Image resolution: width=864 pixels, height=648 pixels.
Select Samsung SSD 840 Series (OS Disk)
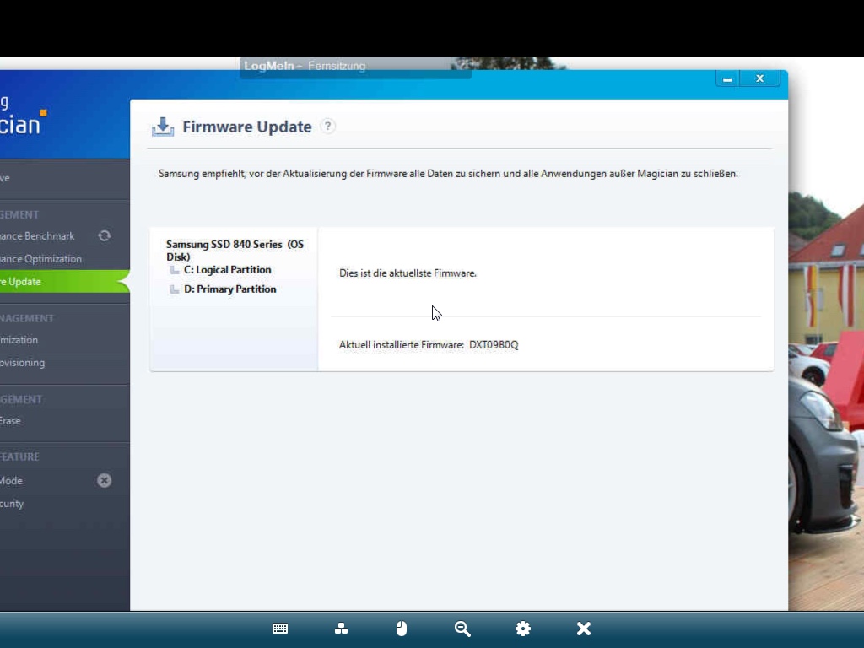click(x=235, y=250)
